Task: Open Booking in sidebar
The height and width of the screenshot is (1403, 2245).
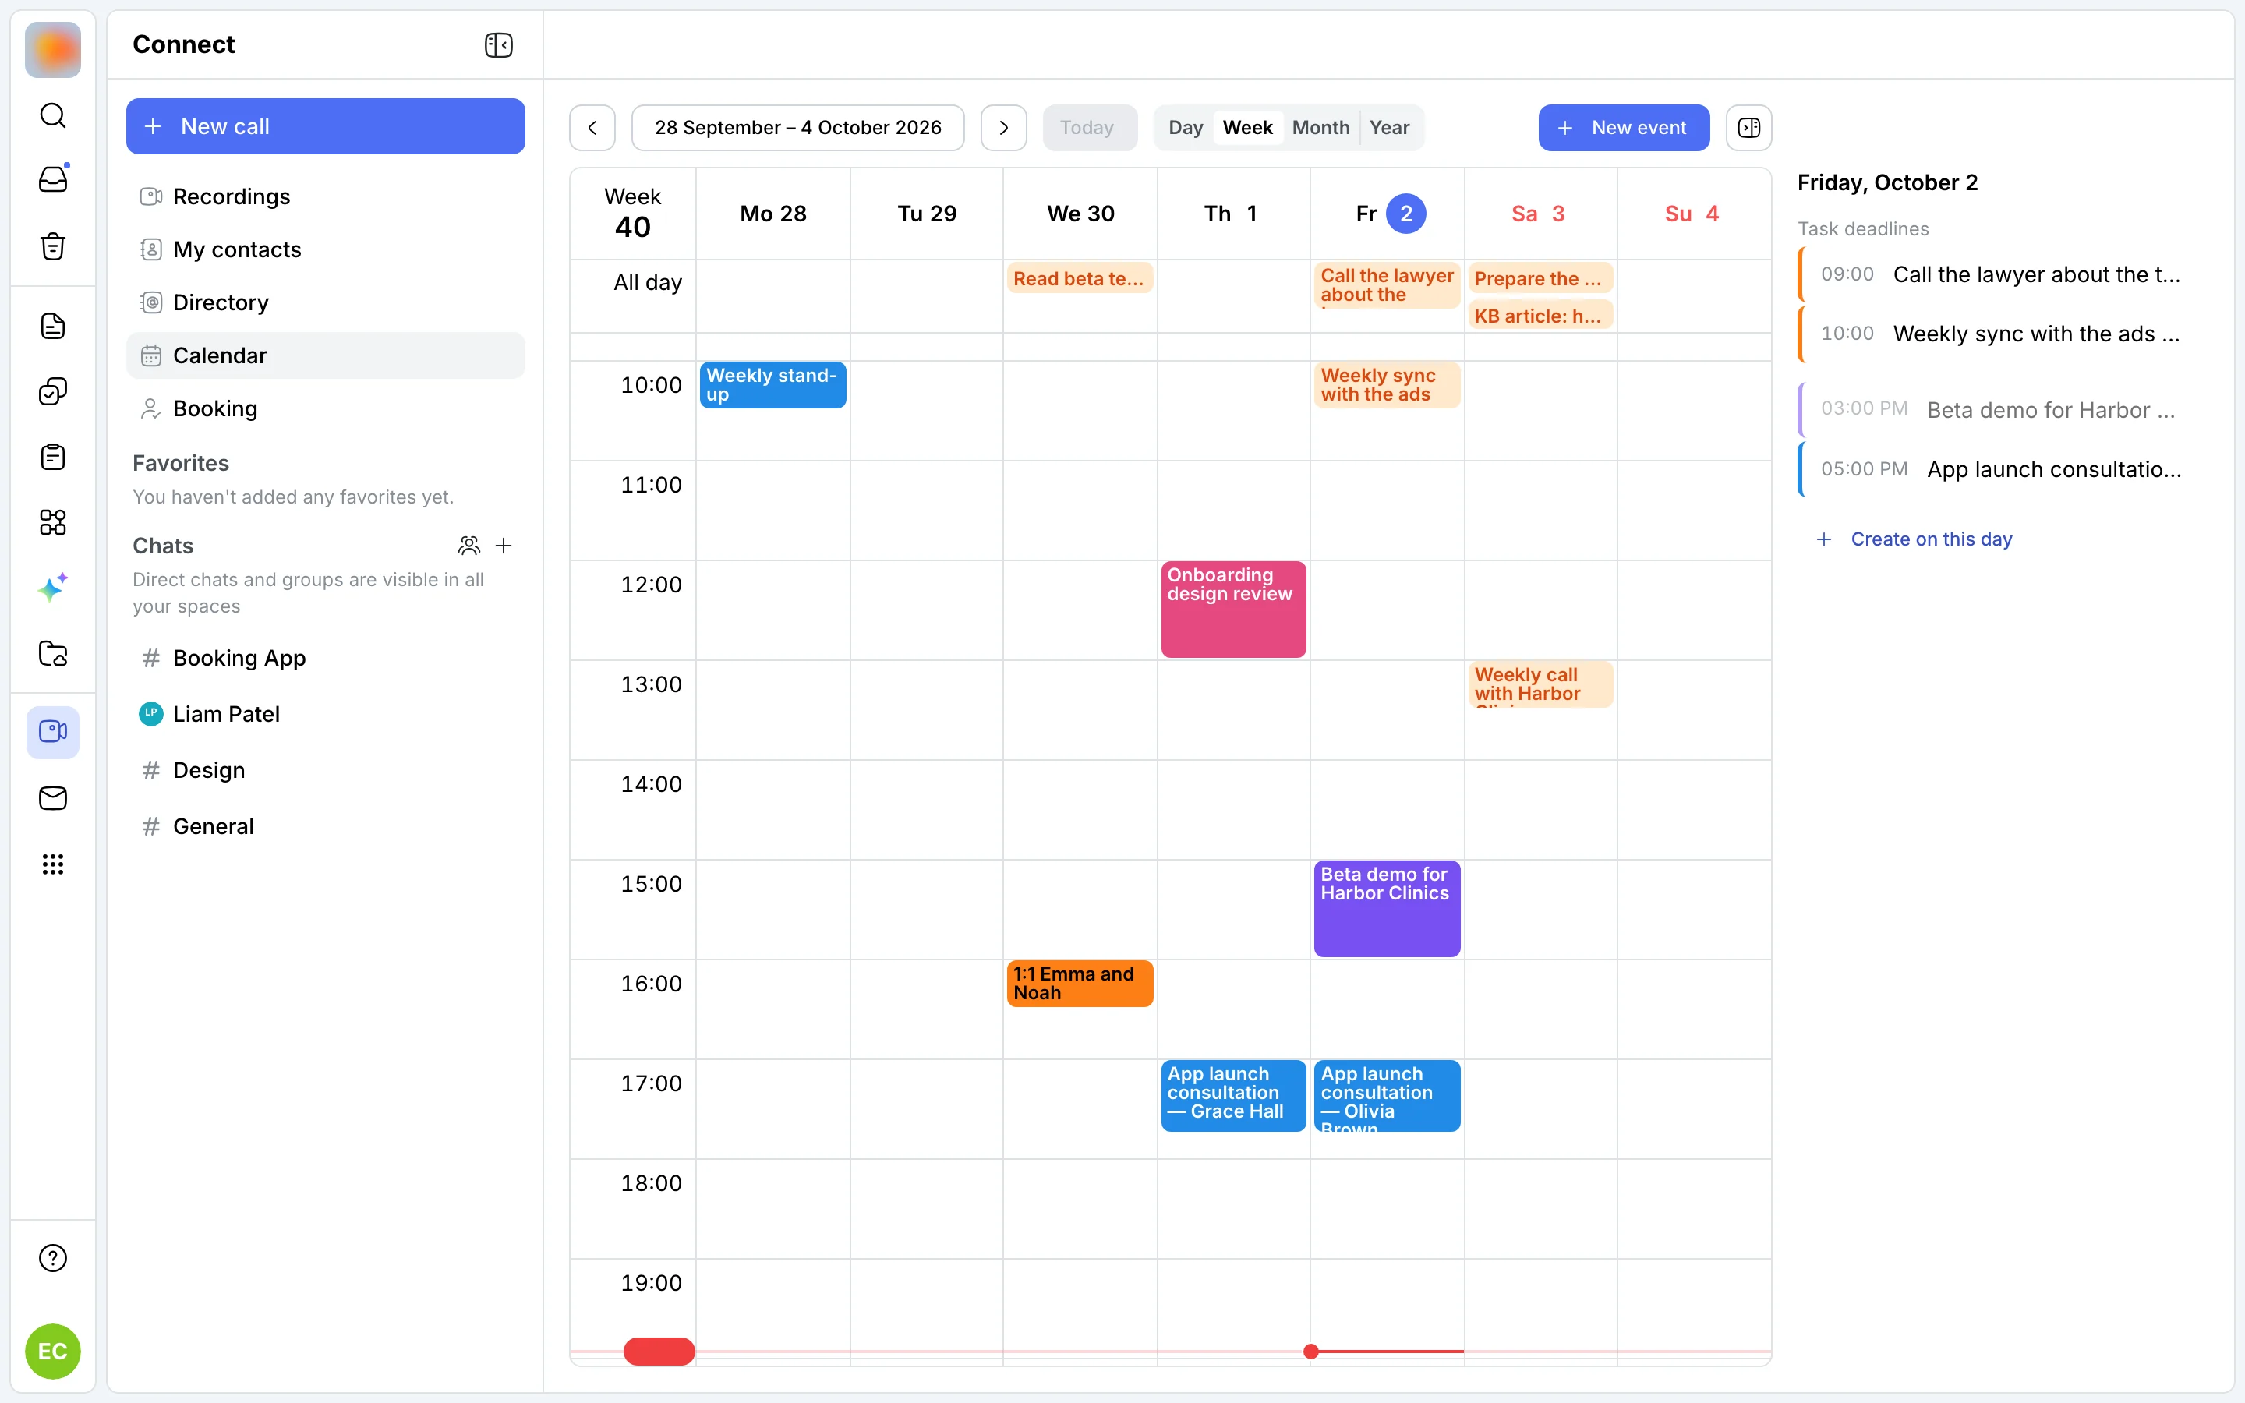Action: click(x=326, y=408)
